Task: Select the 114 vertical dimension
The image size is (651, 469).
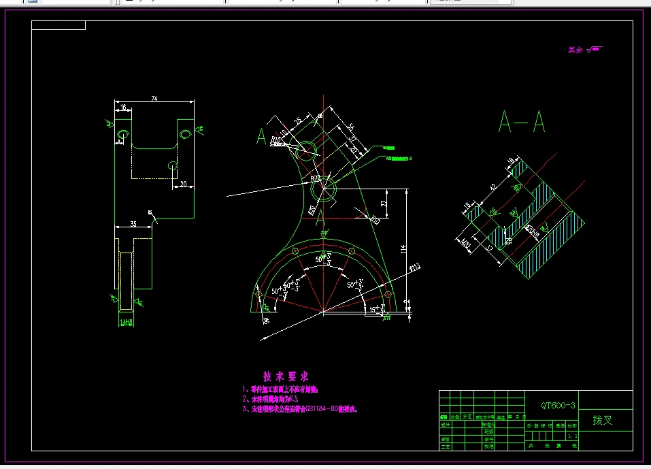Action: pyautogui.click(x=403, y=249)
